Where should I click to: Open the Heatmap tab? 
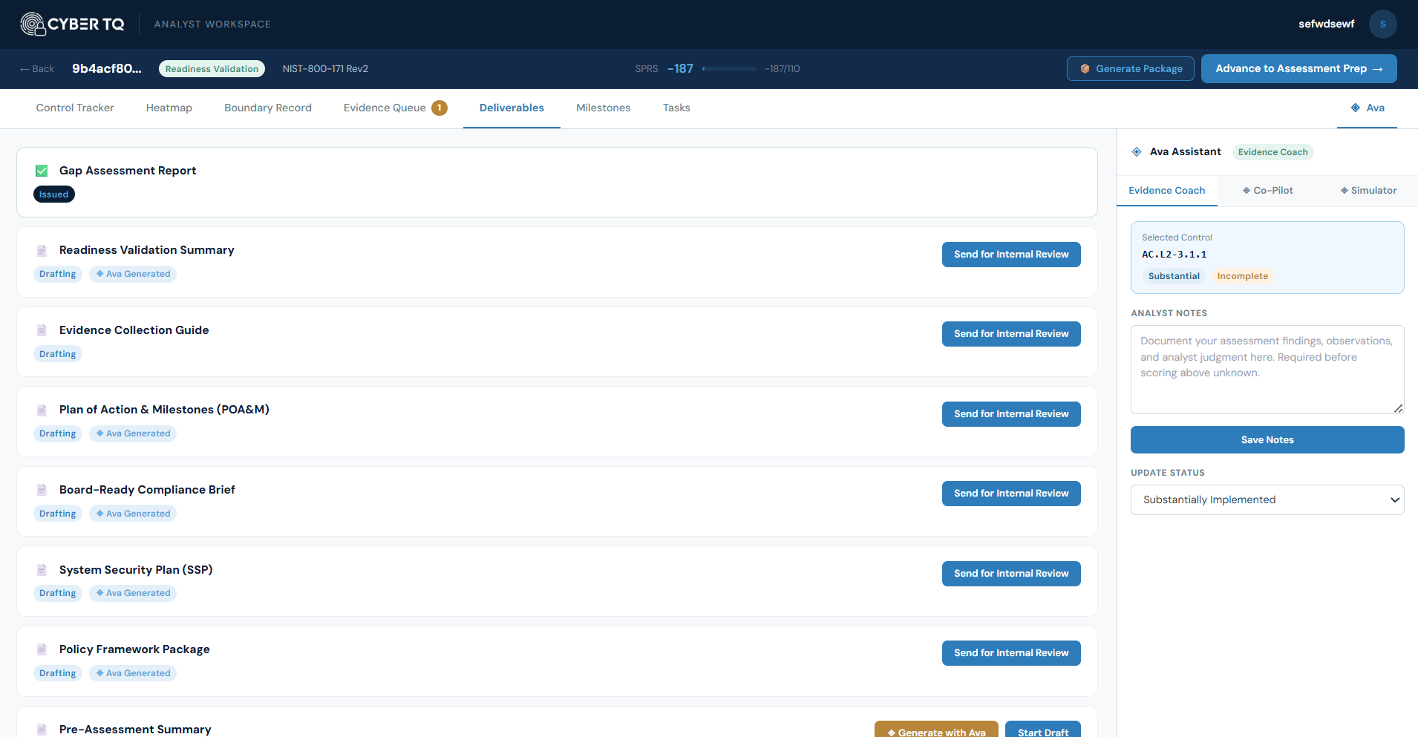[x=169, y=108]
